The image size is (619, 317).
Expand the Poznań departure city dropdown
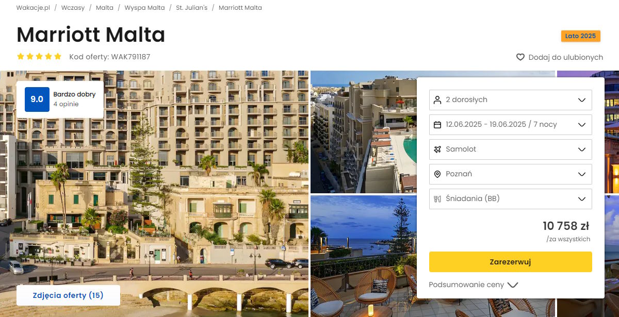(510, 174)
